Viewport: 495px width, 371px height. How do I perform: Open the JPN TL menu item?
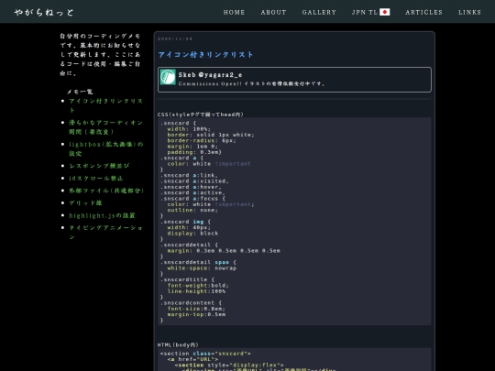click(x=370, y=12)
